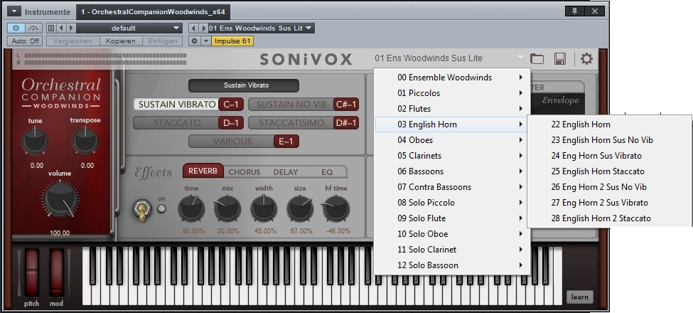Image resolution: width=693 pixels, height=313 pixels.
Task: Expand 12 Solo Bassoon submenu
Action: [x=451, y=265]
